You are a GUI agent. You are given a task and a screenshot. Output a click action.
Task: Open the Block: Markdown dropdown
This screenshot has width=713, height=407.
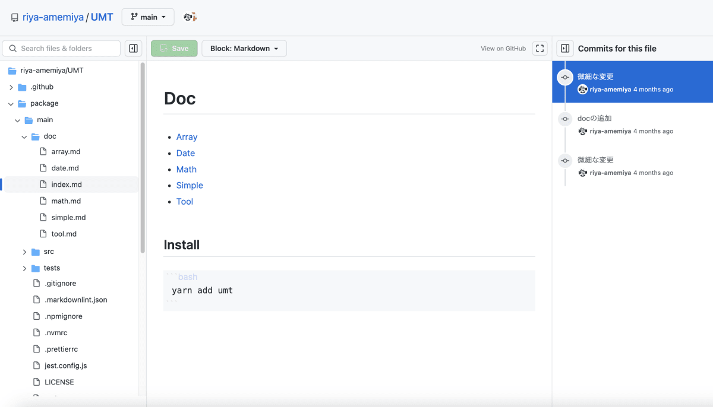(x=244, y=49)
